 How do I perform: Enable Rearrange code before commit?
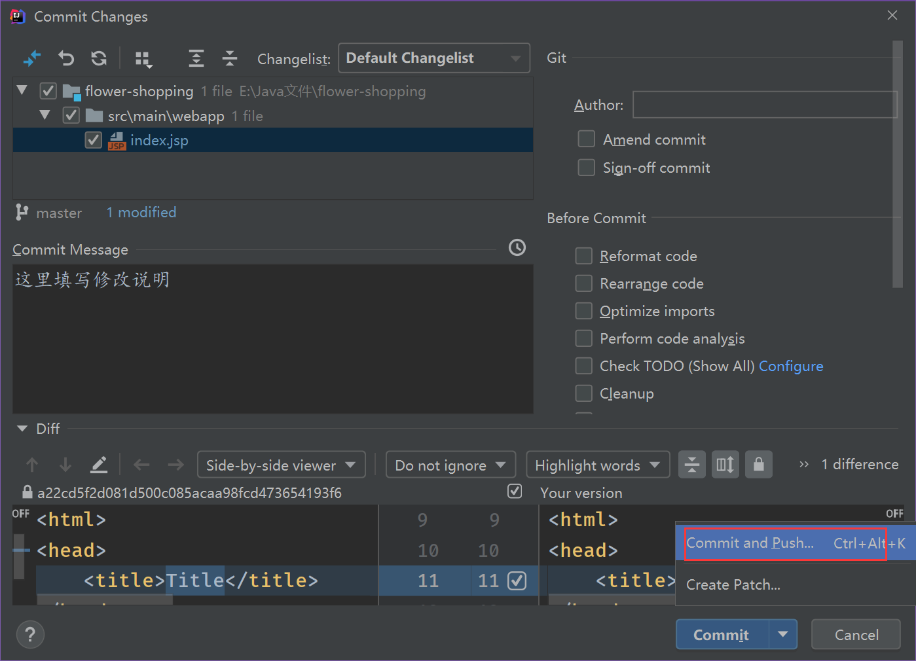coord(583,283)
